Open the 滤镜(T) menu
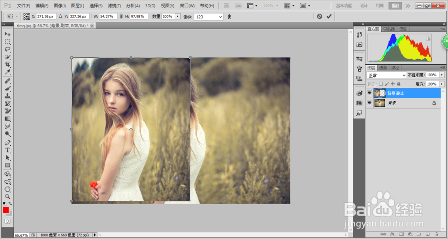The image size is (448, 239). [x=114, y=6]
